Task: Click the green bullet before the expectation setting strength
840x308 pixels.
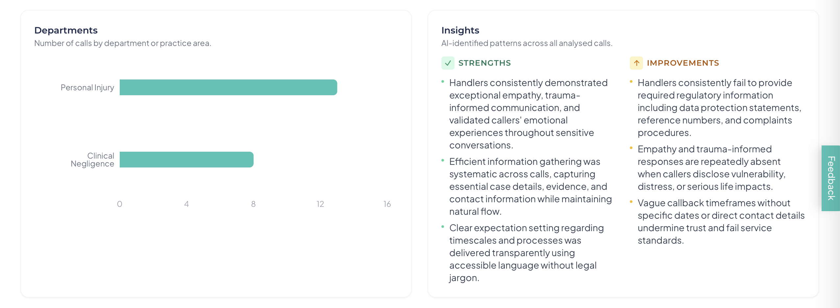Action: (x=442, y=227)
